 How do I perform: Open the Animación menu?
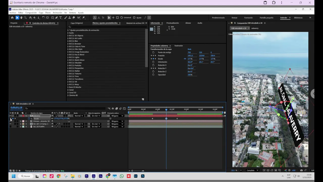[x=58, y=13]
